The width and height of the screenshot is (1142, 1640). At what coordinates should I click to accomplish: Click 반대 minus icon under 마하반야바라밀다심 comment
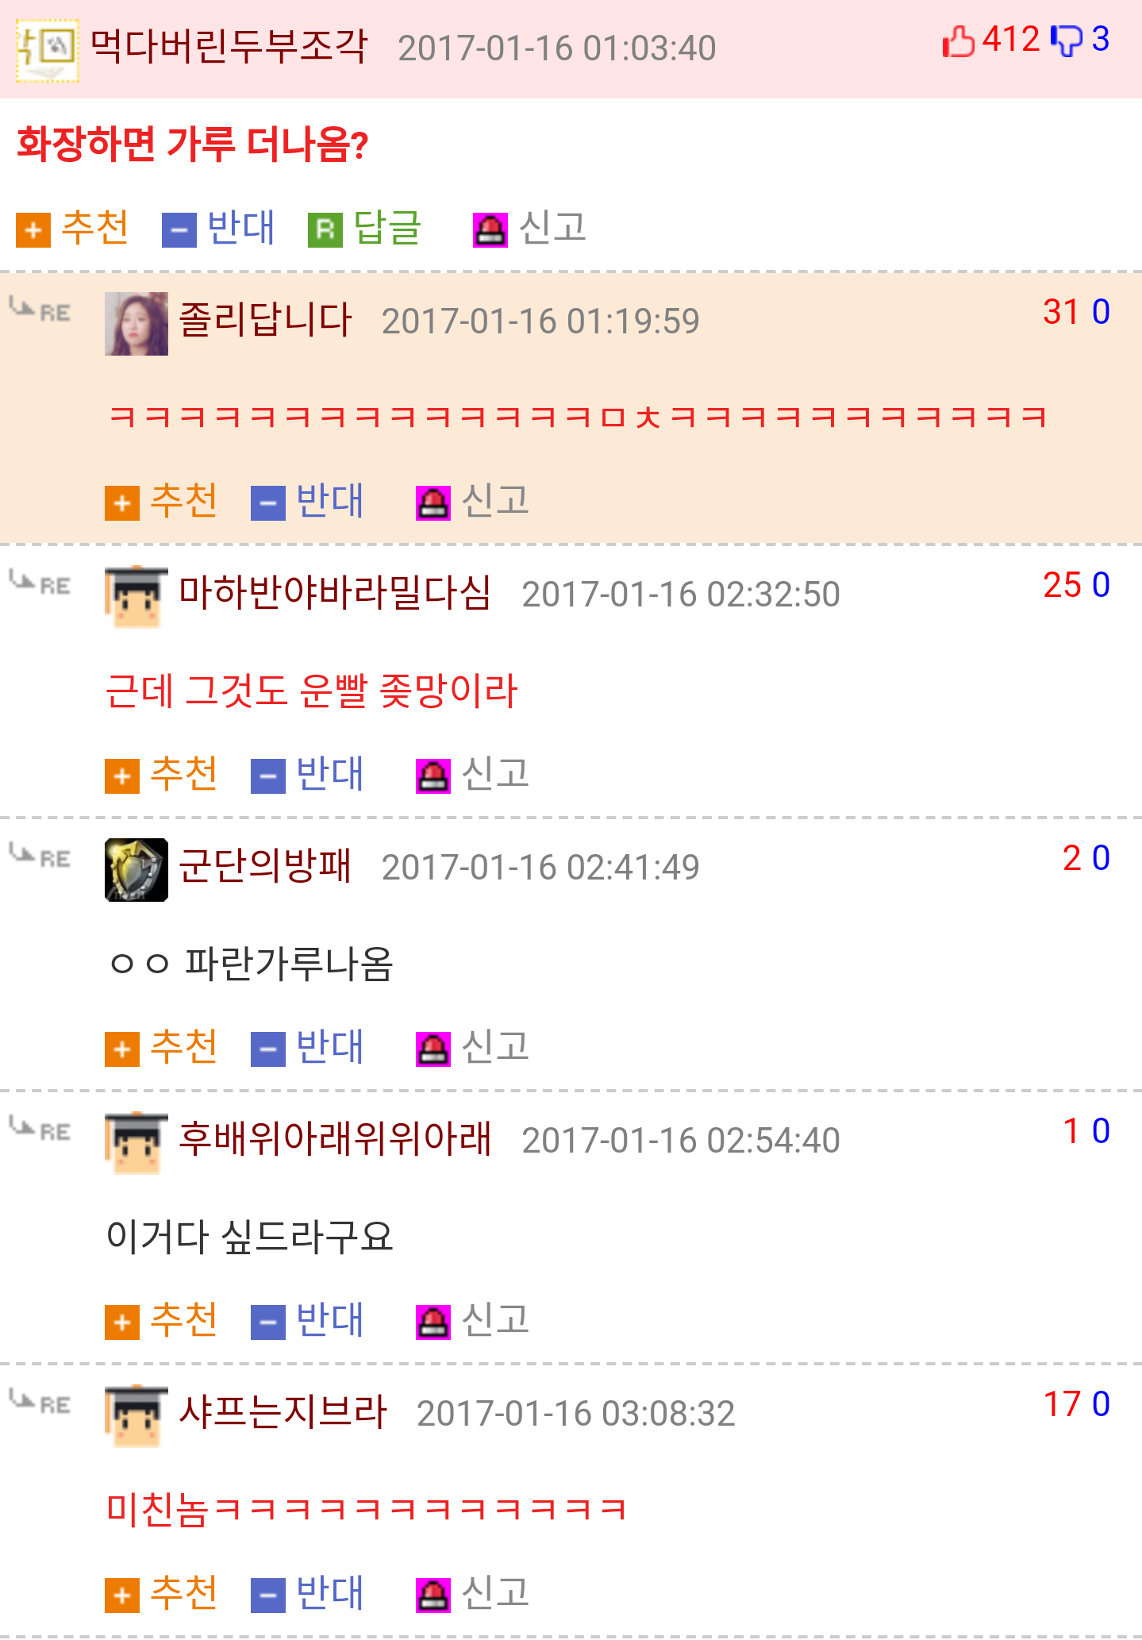(268, 776)
